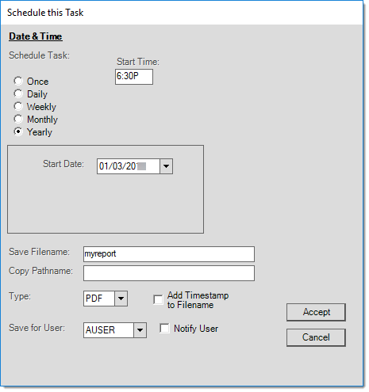Screen dimensions: 369x392
Task: Click the Save Filename field
Action: [169, 254]
